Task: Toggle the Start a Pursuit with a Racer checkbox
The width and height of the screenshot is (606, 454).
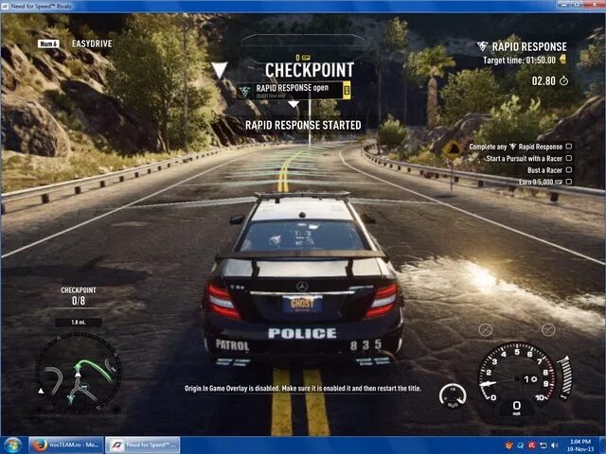Action: 569,158
